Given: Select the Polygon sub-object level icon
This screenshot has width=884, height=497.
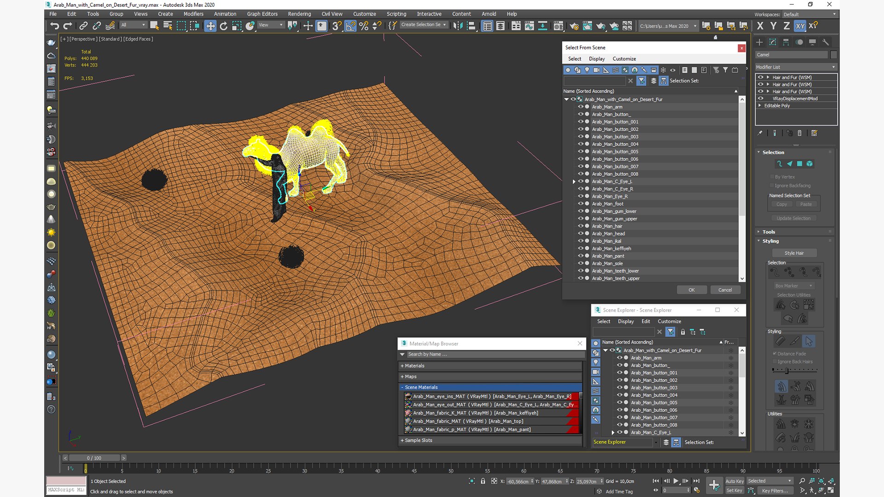Looking at the screenshot, I should (800, 163).
